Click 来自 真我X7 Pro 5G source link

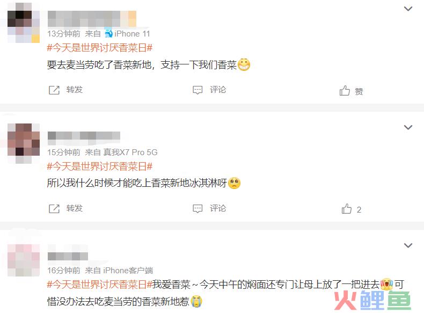(121, 152)
